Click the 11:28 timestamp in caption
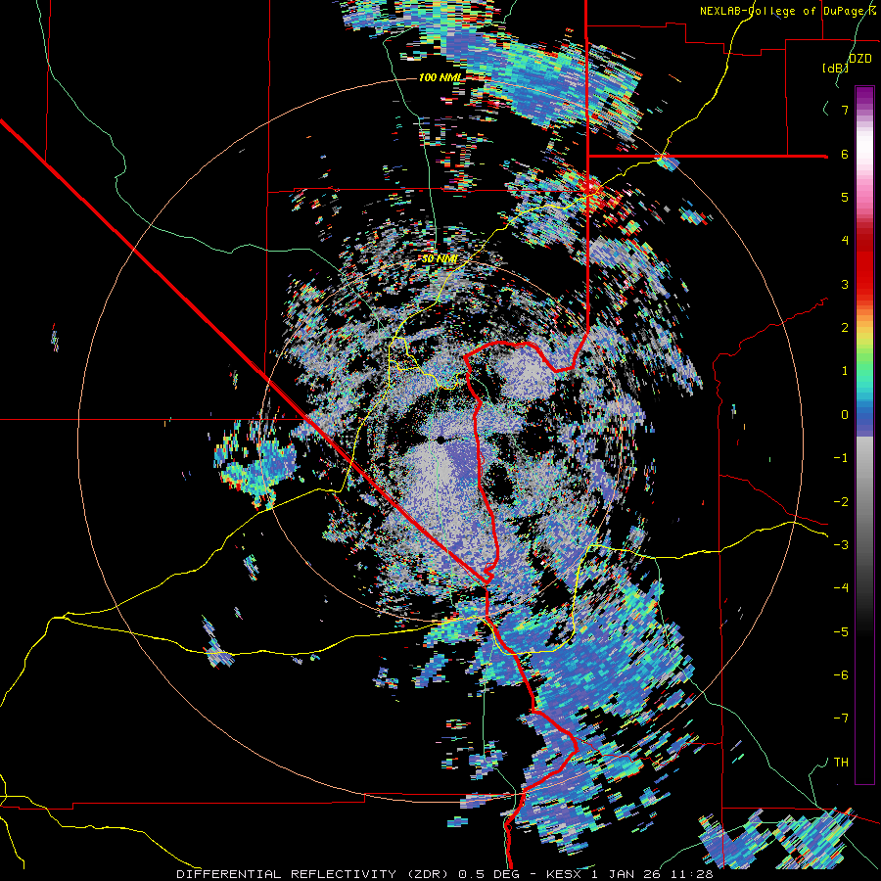The width and height of the screenshot is (881, 881). (x=690, y=874)
